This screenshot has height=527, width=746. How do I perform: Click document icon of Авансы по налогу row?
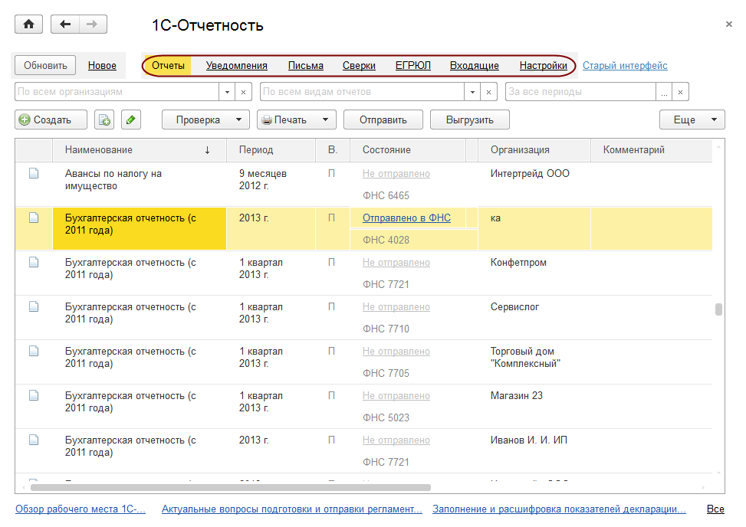point(34,174)
